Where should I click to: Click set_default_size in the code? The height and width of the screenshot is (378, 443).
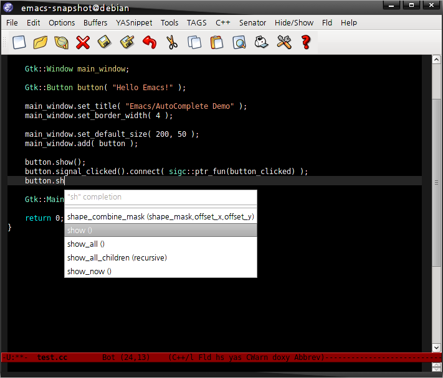pos(112,134)
